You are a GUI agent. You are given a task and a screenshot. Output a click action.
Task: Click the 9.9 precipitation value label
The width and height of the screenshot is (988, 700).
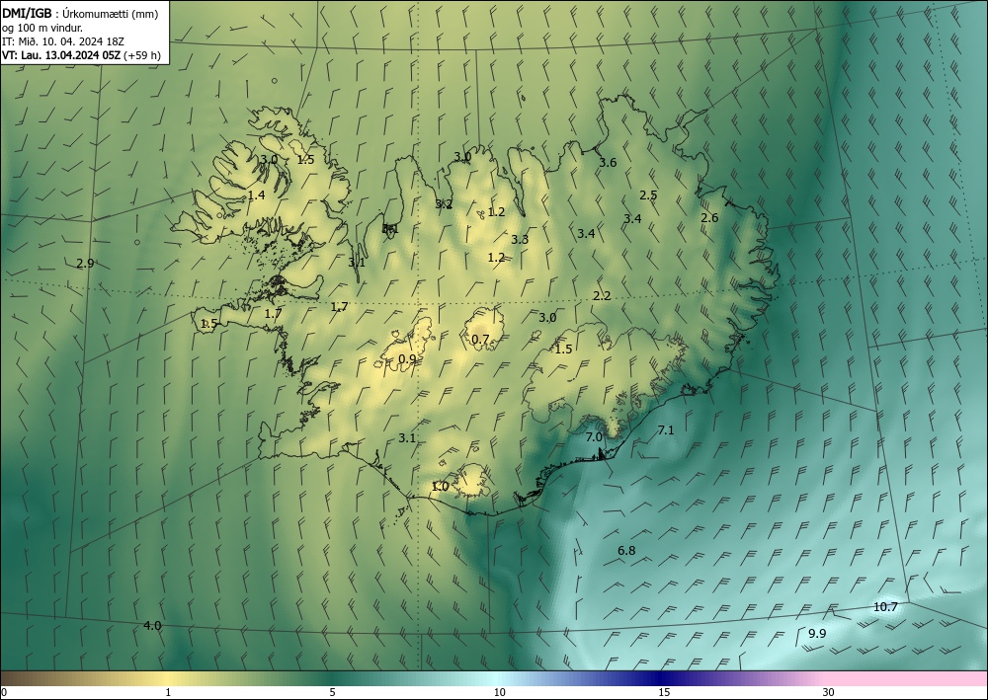[817, 633]
